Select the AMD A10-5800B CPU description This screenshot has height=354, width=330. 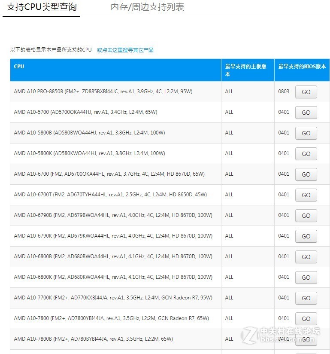tap(89, 132)
